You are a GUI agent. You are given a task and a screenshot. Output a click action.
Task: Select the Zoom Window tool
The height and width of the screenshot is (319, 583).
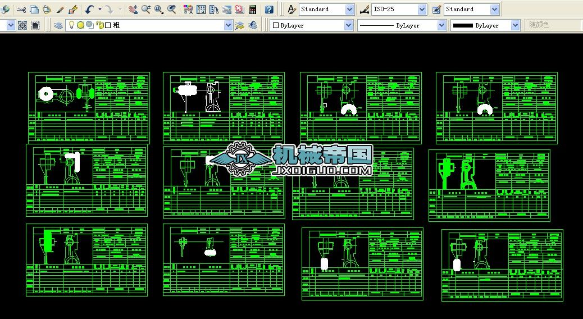click(x=159, y=10)
